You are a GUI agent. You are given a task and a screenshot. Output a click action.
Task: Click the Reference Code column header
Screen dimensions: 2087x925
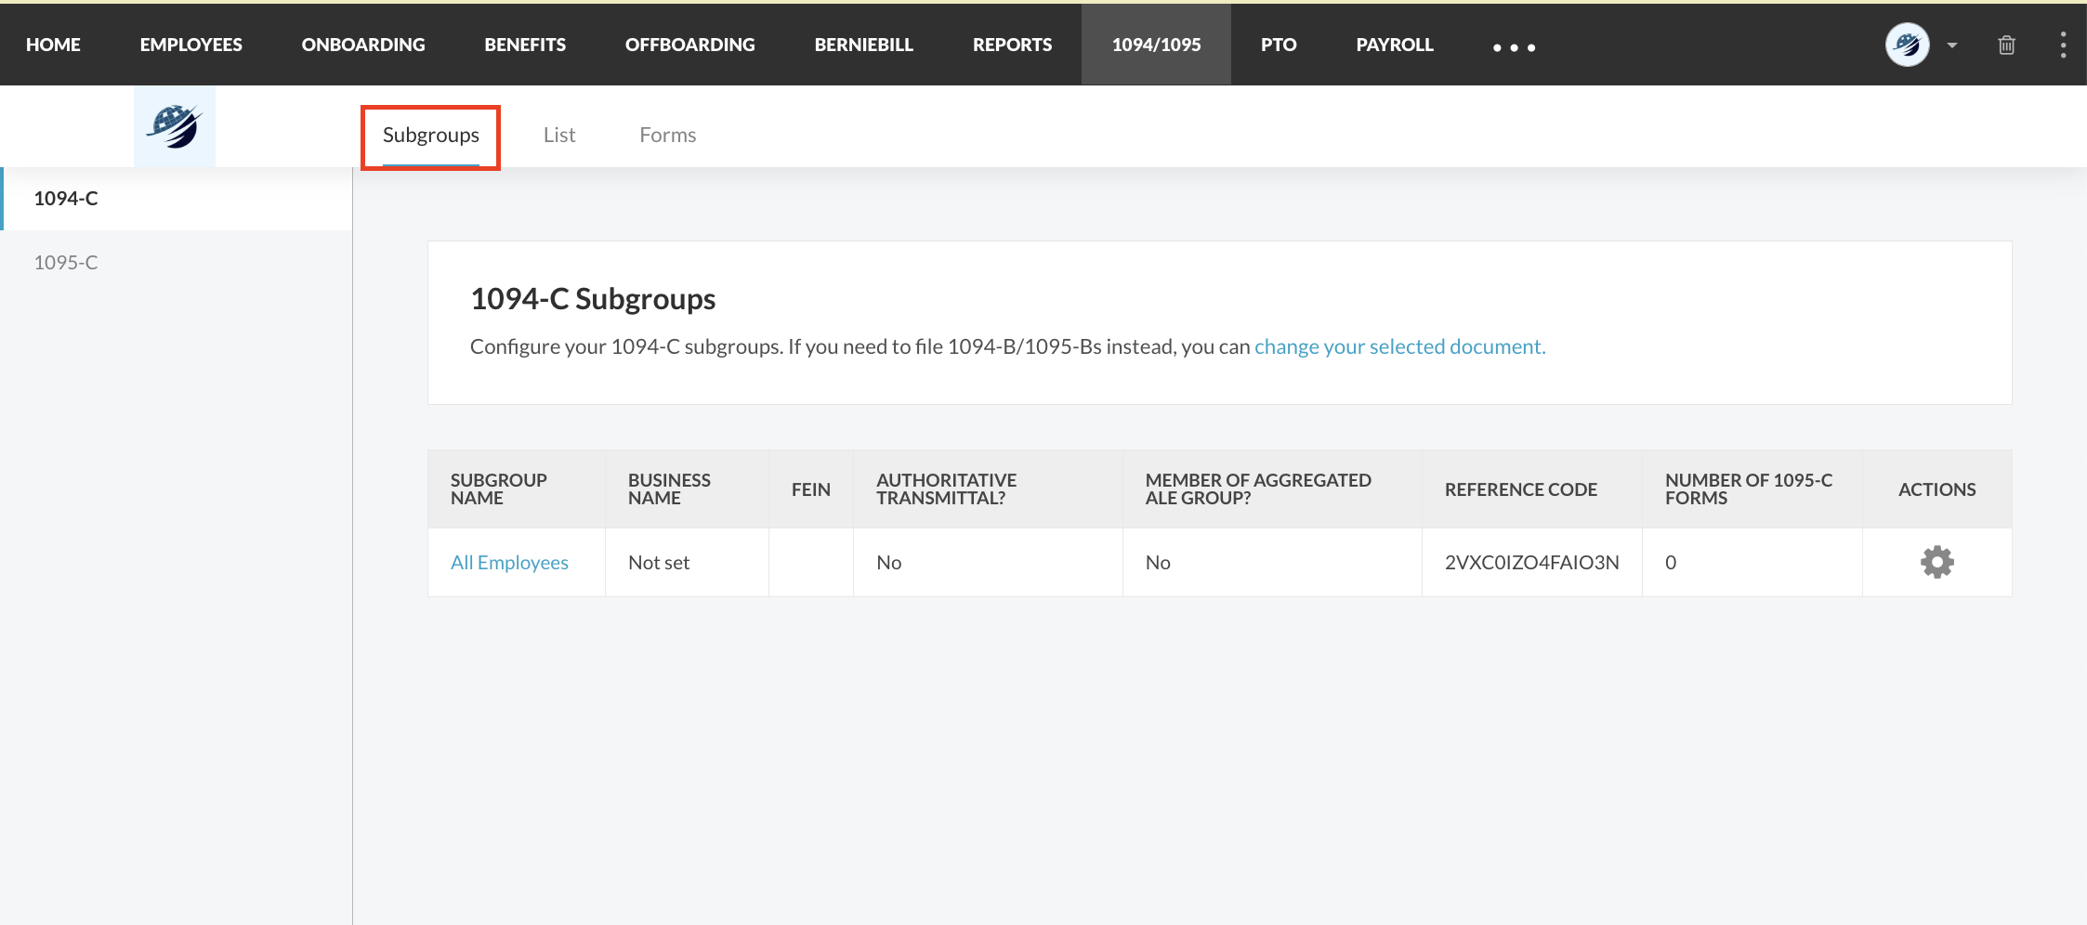click(x=1520, y=489)
